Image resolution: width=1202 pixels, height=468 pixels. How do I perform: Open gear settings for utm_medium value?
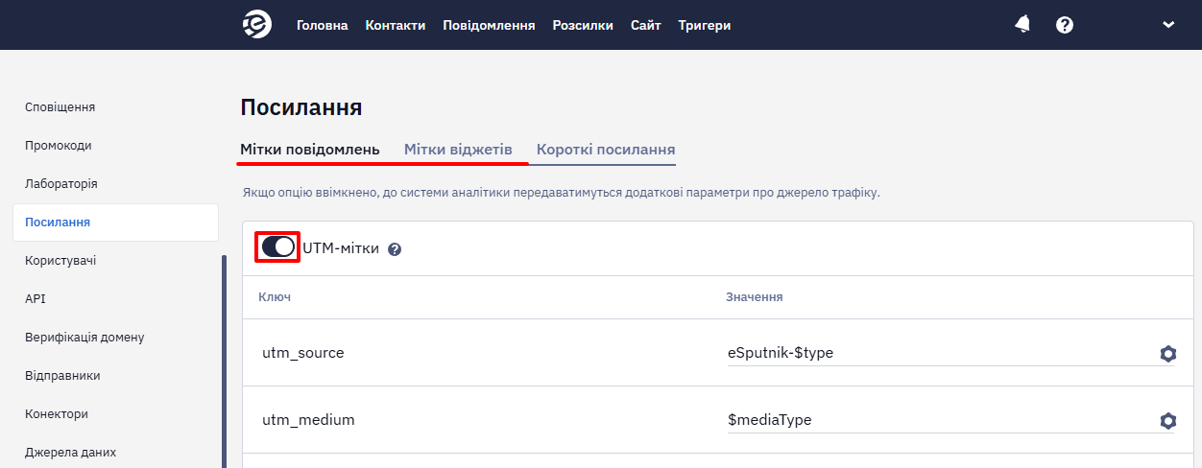(1167, 421)
